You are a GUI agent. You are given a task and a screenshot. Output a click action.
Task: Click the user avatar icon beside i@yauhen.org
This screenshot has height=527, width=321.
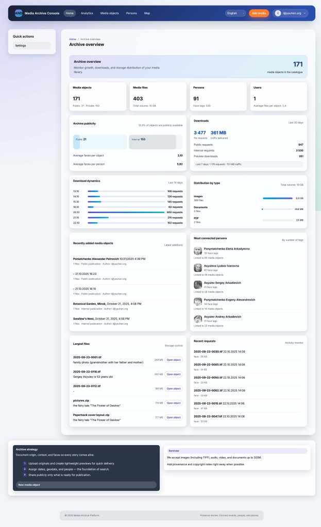click(278, 13)
